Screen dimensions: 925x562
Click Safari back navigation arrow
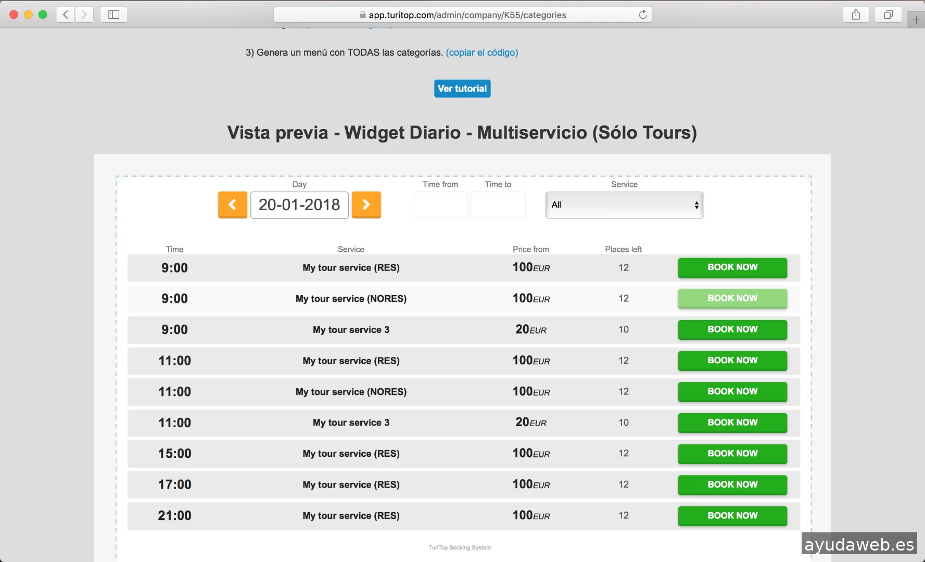(66, 15)
